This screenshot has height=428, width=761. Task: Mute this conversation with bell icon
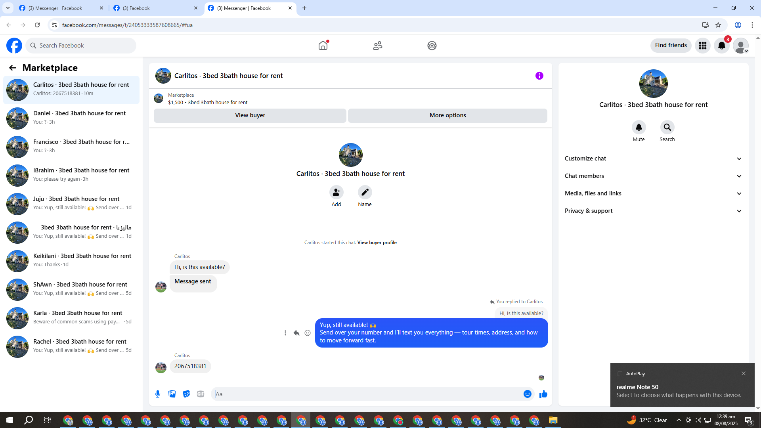(x=639, y=128)
